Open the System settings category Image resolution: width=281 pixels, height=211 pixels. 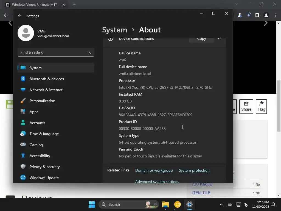coord(56,68)
